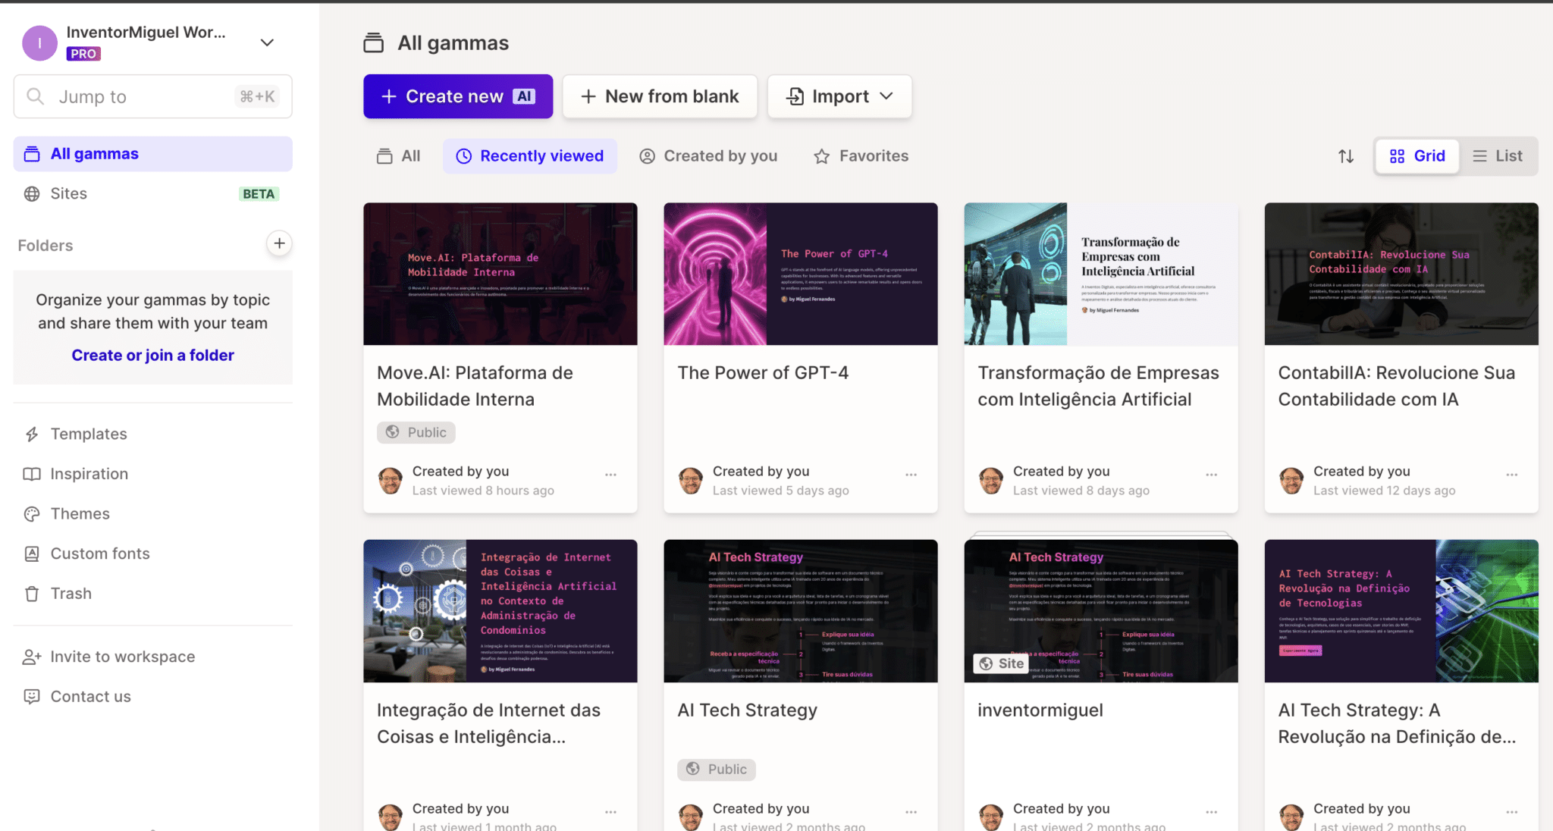Click Create or join a folder link
This screenshot has width=1553, height=831.
click(152, 355)
